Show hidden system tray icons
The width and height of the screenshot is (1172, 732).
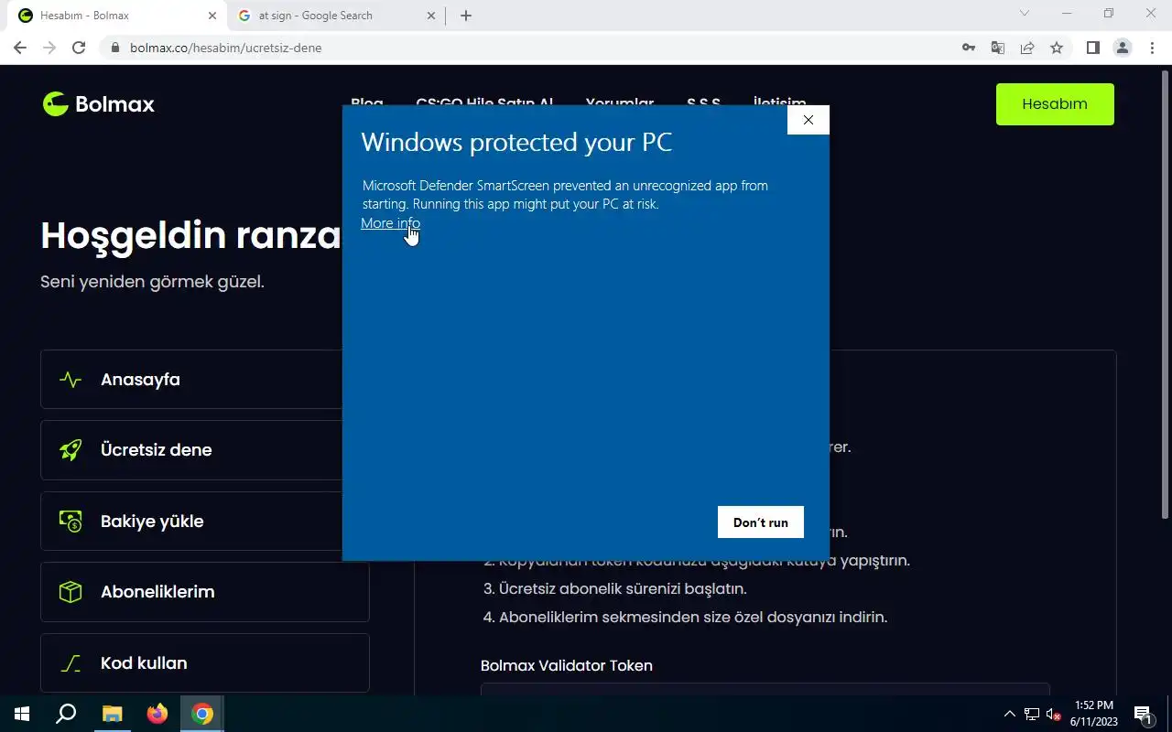coord(1010,714)
